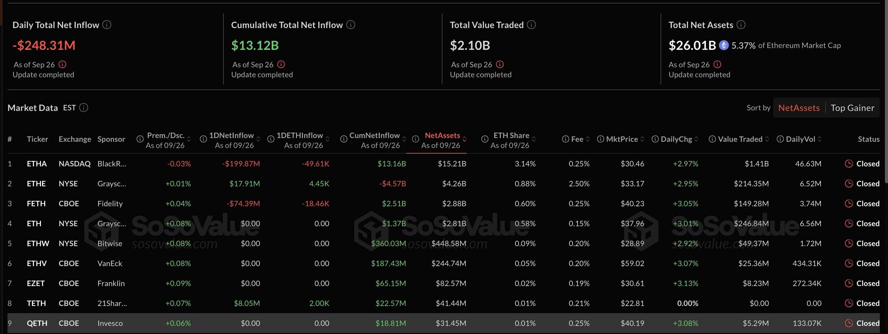Open the ETHW ticker
This screenshot has width=888, height=334.
(38, 243)
